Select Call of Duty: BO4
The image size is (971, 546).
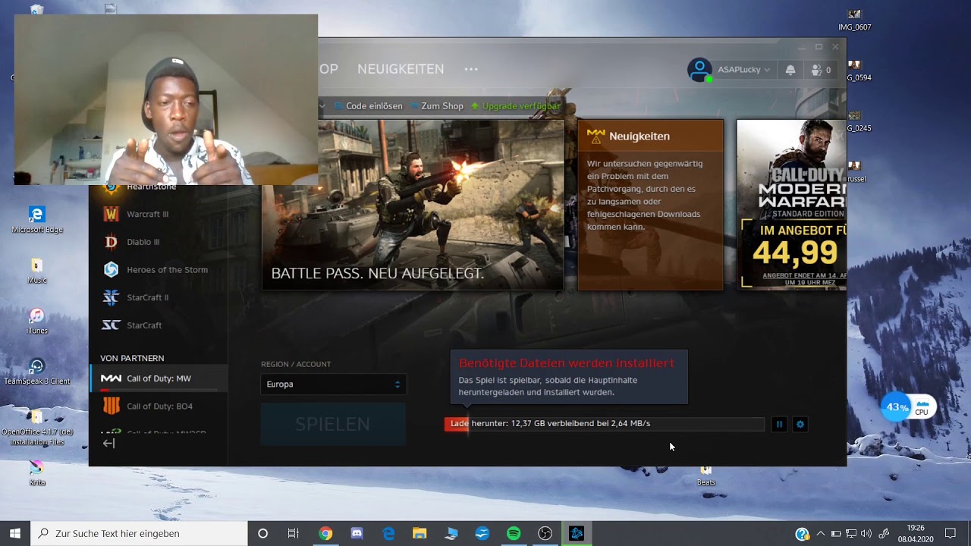coord(159,406)
